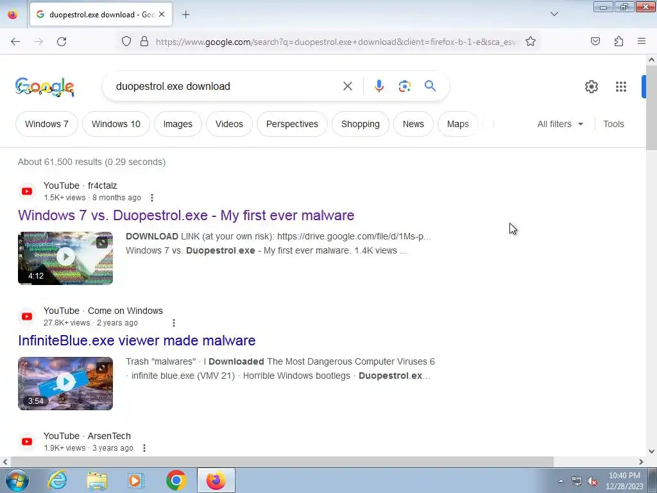This screenshot has width=657, height=493.
Task: Filter results by Windows 10
Action: pos(116,124)
